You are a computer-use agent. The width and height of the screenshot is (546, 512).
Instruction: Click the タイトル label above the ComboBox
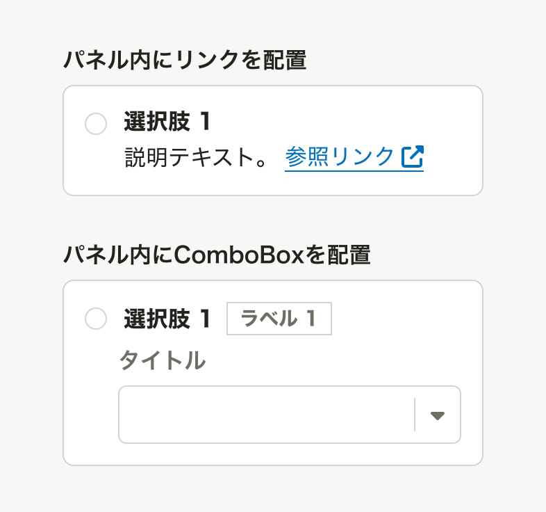coord(162,360)
